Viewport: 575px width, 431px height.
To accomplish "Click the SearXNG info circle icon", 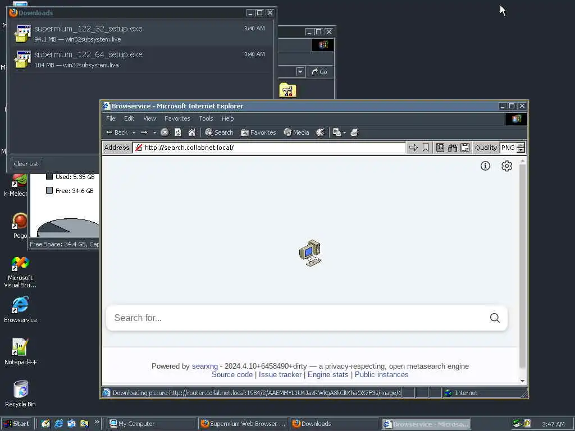I will 485,166.
